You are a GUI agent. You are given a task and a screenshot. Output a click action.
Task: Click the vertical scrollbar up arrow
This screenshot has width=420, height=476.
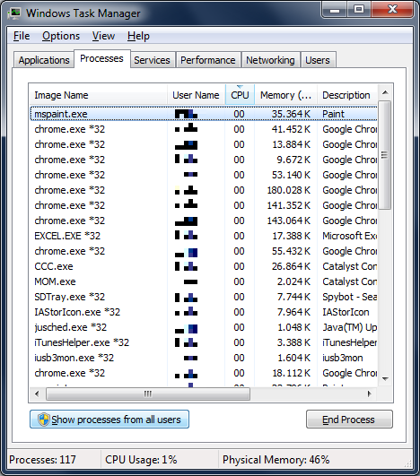tap(385, 92)
